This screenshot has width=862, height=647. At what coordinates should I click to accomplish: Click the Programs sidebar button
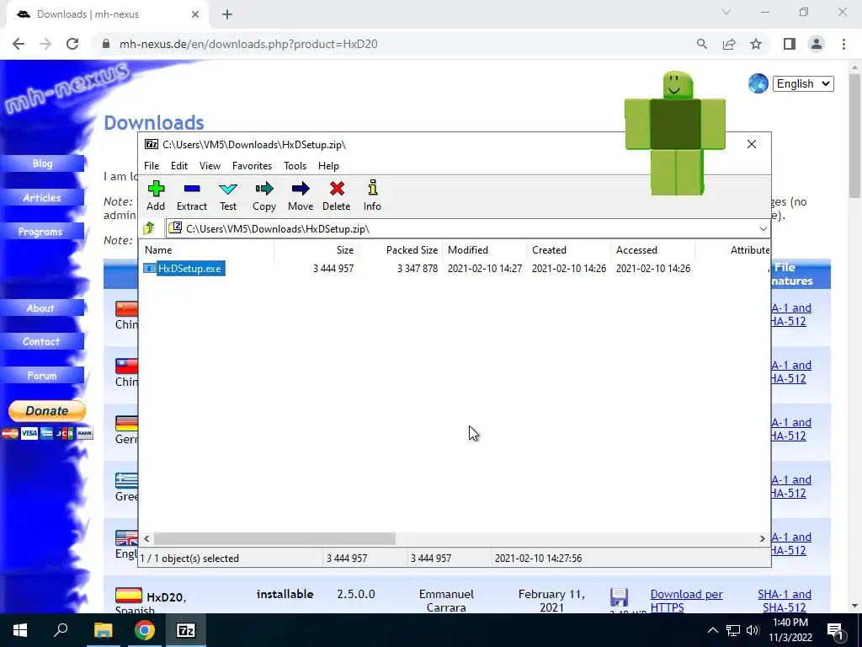click(x=42, y=232)
